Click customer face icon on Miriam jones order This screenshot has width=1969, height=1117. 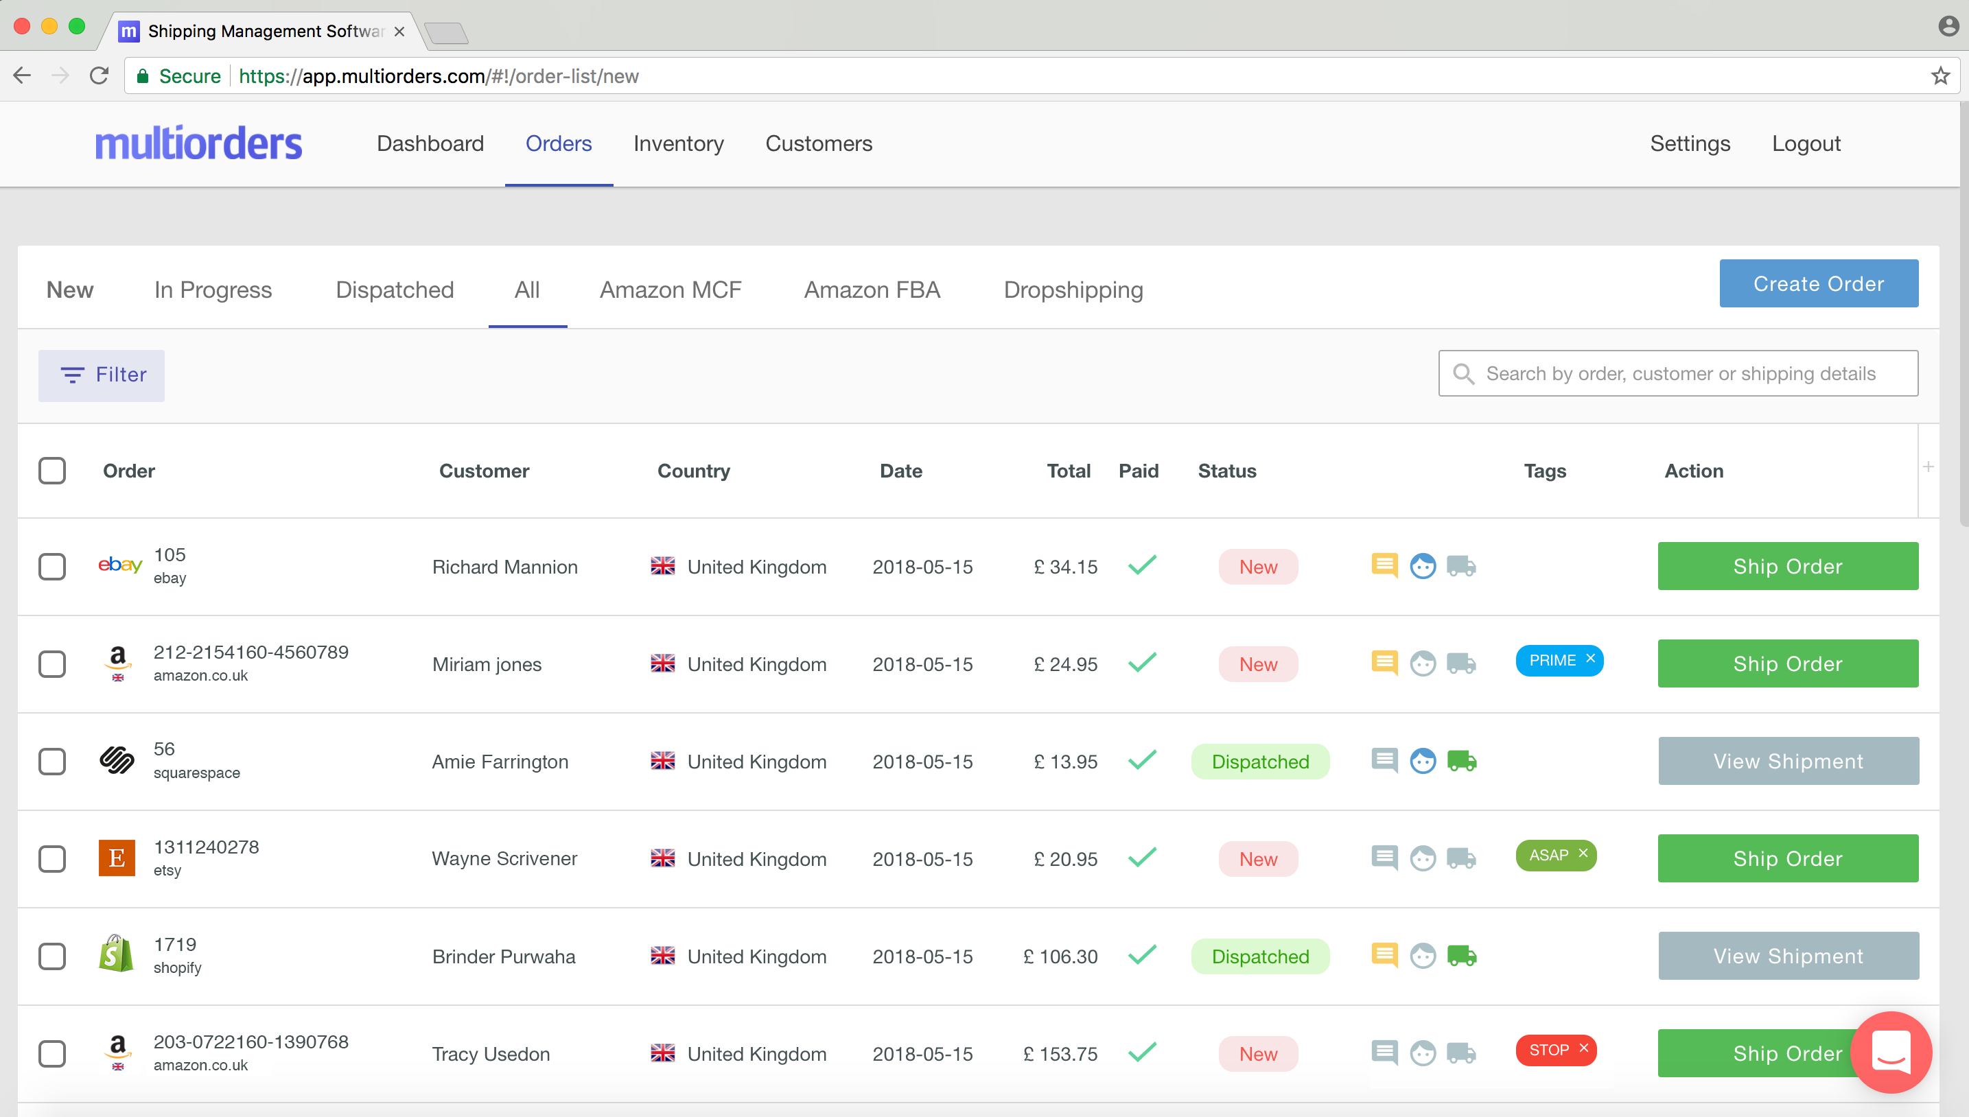[1423, 663]
